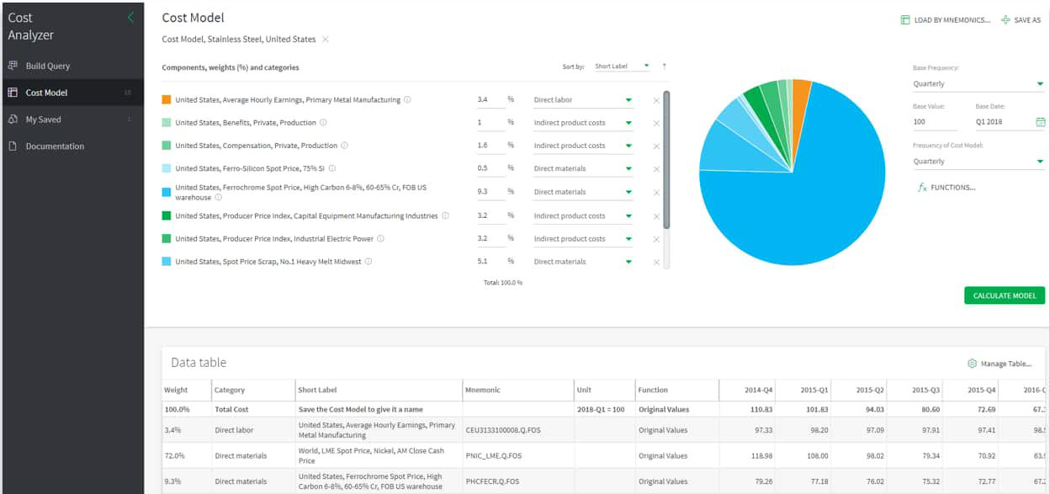
Task: Click the Weight column header
Action: coord(186,390)
